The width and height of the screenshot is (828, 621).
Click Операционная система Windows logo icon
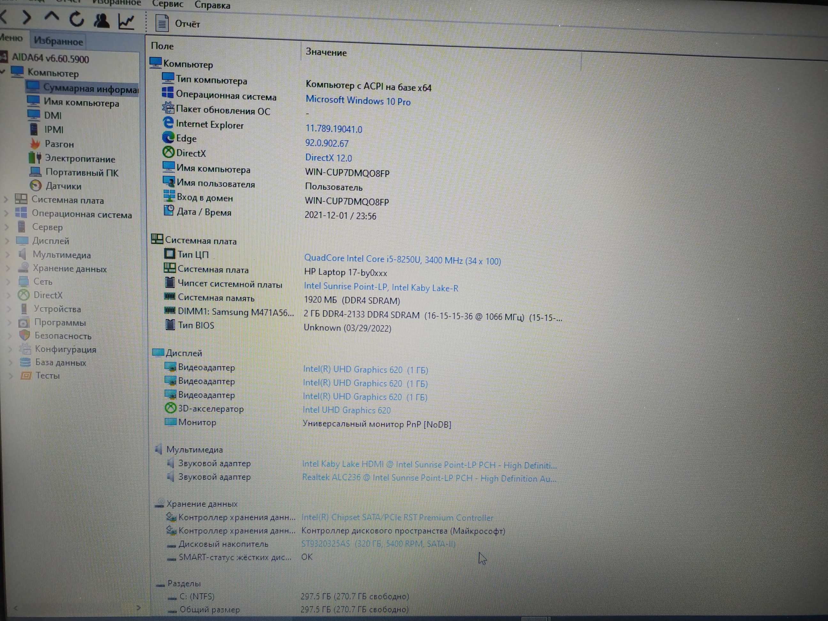click(x=168, y=92)
